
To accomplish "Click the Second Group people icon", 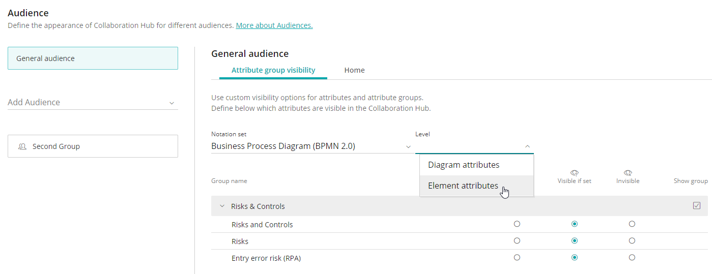I will click(22, 146).
